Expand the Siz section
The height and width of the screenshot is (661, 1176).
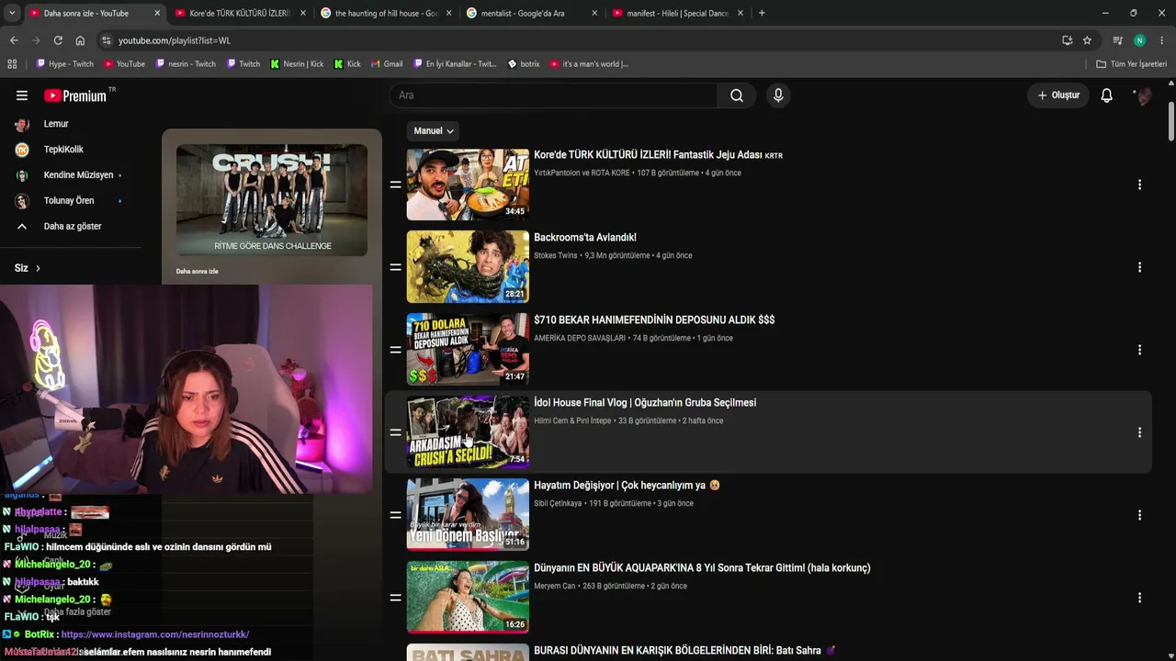28,268
